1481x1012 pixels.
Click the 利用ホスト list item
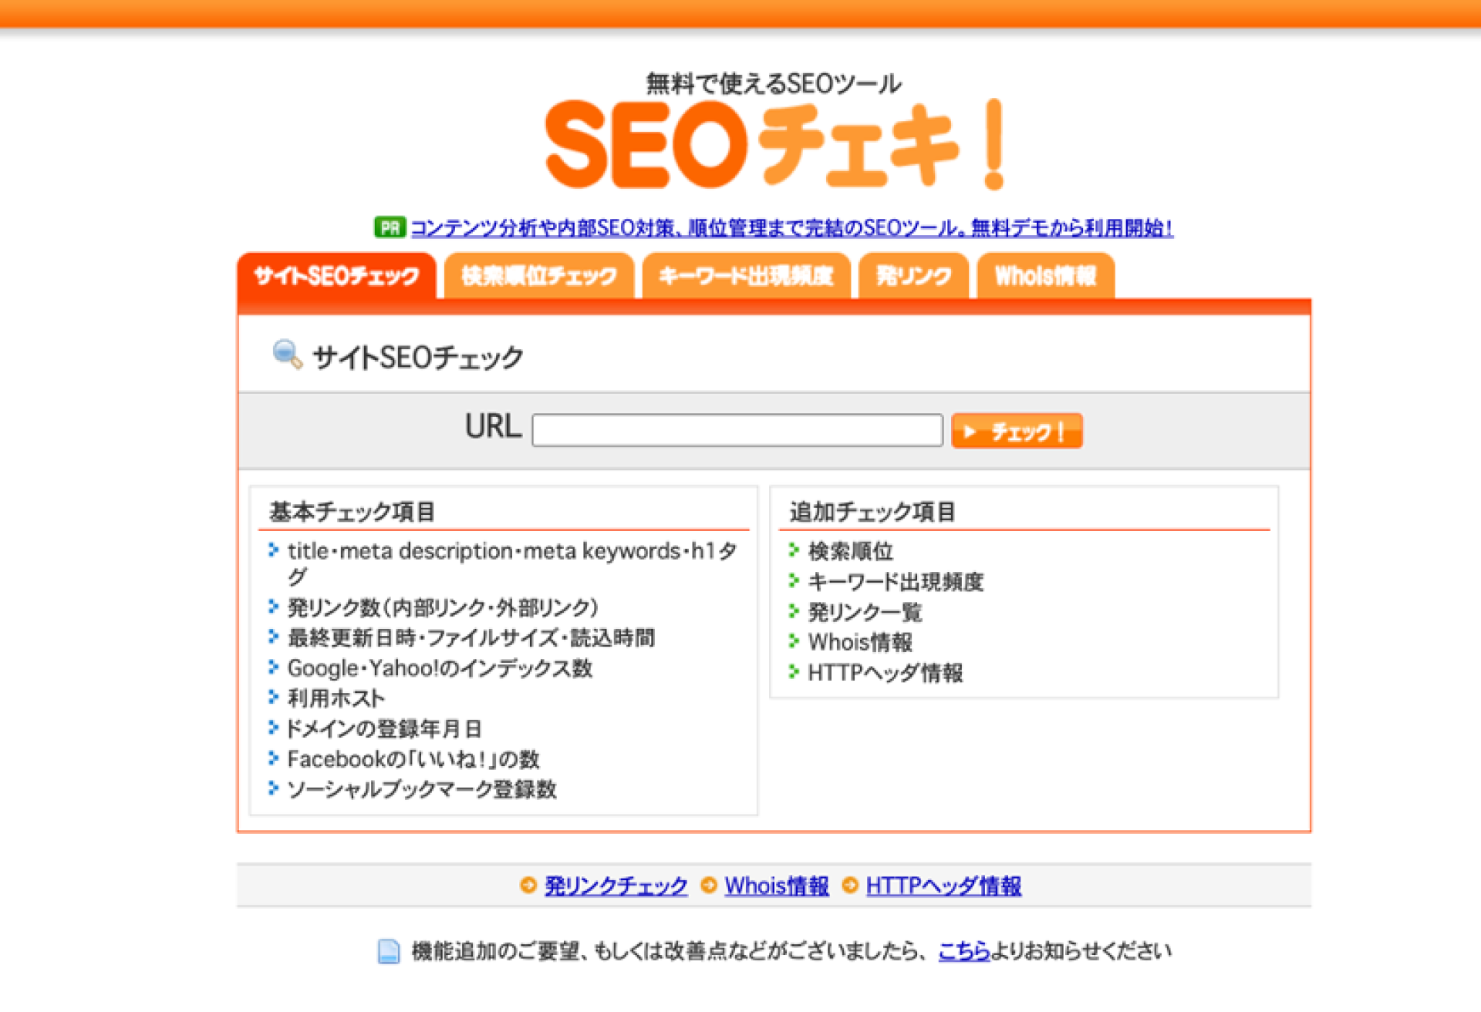[336, 698]
